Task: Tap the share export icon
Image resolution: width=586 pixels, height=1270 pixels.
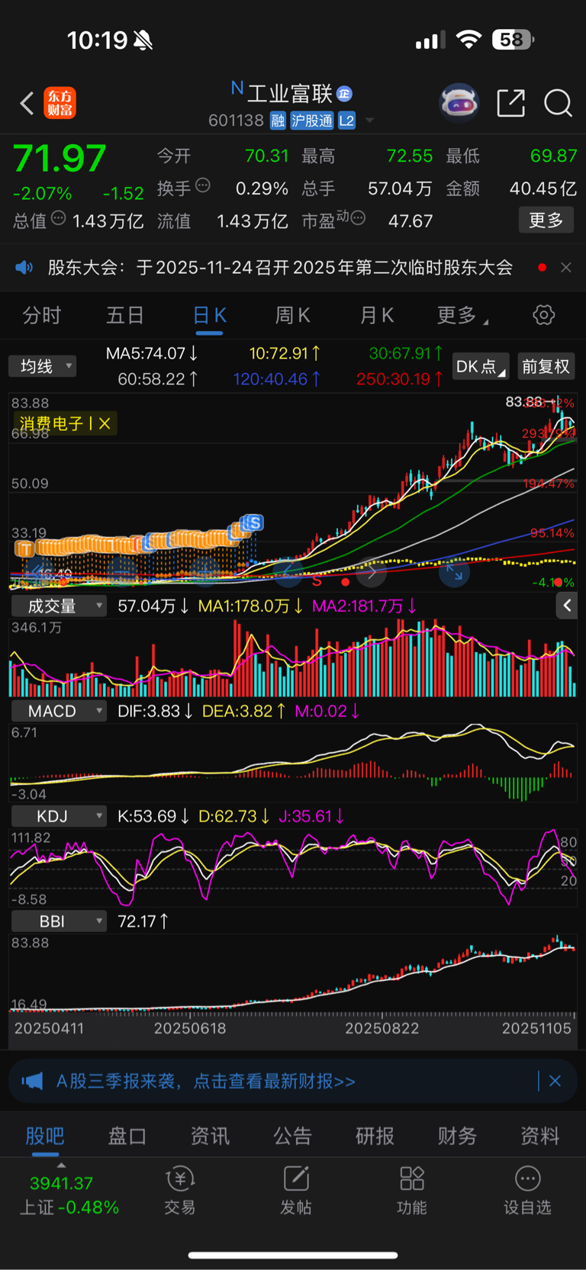Action: (x=510, y=103)
